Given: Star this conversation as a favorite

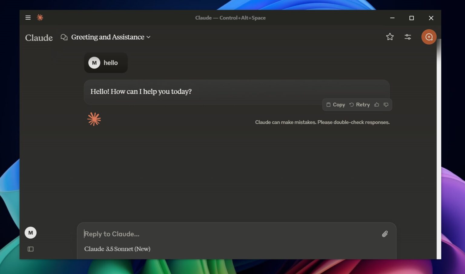Looking at the screenshot, I should 390,37.
